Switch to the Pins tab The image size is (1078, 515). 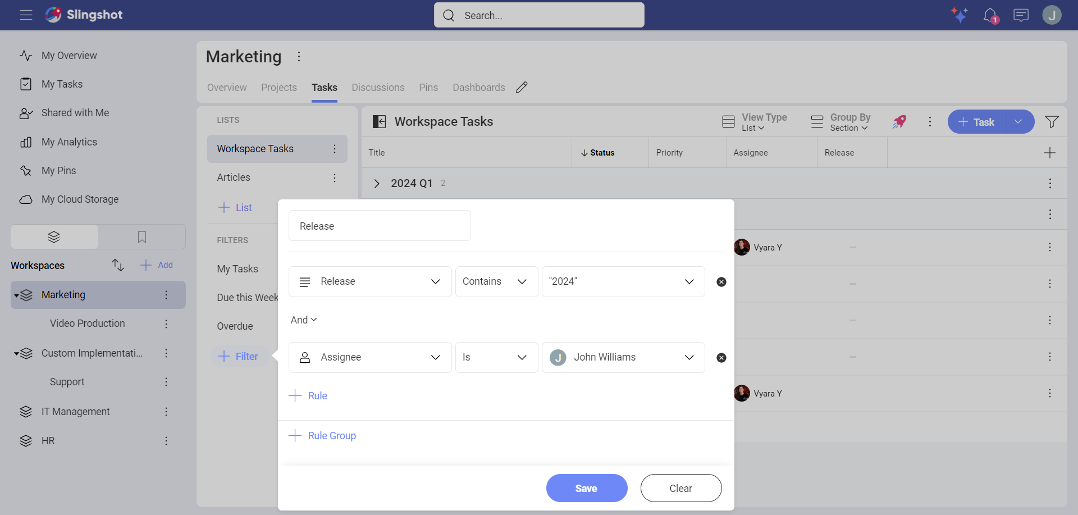(428, 88)
